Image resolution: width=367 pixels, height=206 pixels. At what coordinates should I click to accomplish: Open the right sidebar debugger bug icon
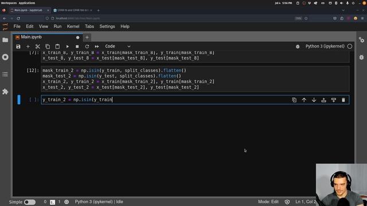pyautogui.click(x=362, y=57)
